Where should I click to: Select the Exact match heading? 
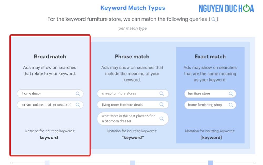pos(210,57)
